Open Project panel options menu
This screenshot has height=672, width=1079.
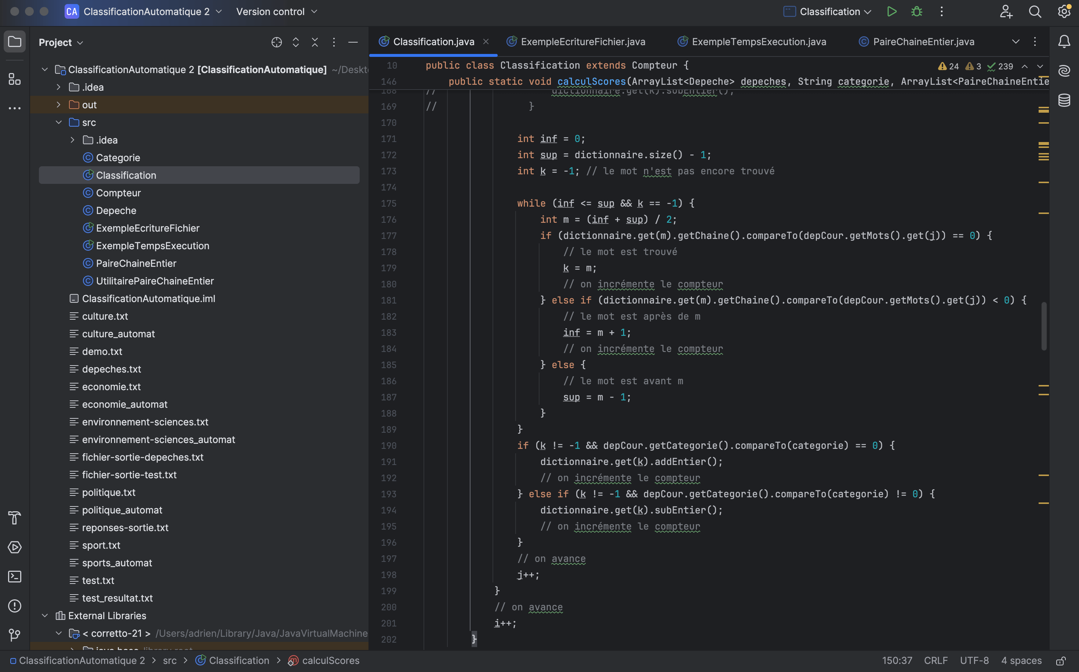click(334, 42)
